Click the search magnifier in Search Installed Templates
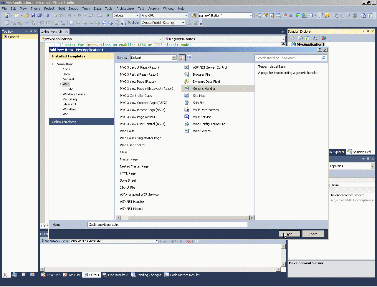 point(323,58)
